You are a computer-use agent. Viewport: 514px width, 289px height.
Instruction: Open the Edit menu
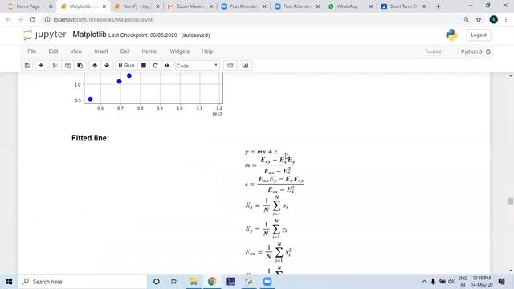pos(53,51)
